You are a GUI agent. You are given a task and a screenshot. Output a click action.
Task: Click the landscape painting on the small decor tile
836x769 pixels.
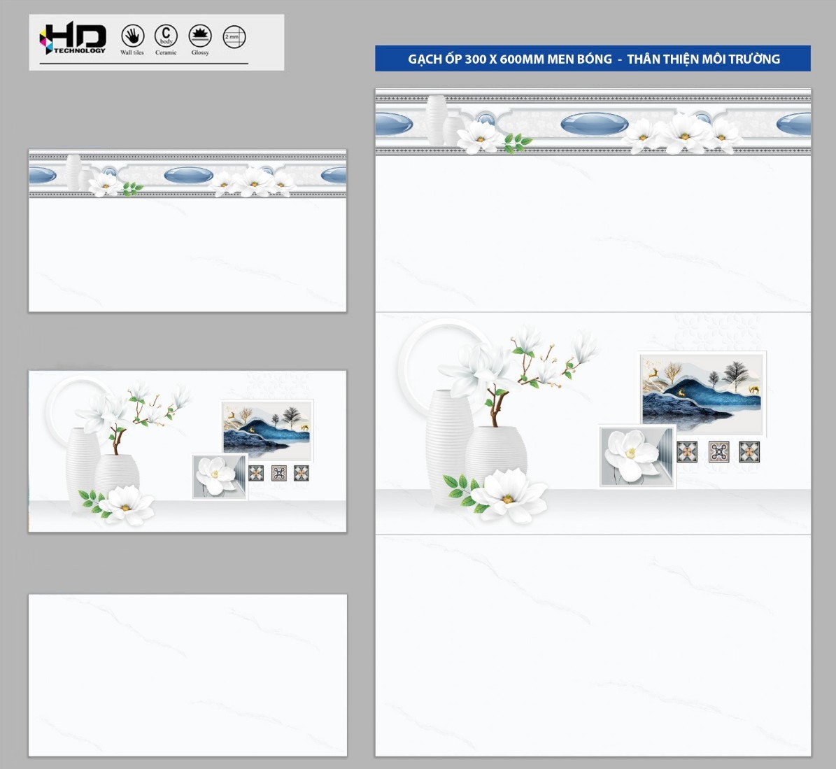click(267, 430)
